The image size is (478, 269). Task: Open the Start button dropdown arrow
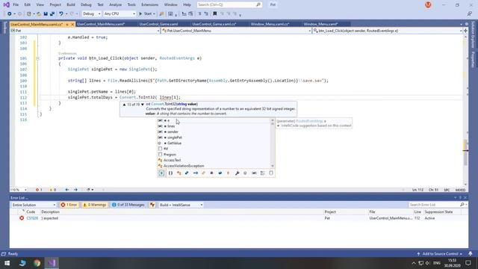point(154,13)
